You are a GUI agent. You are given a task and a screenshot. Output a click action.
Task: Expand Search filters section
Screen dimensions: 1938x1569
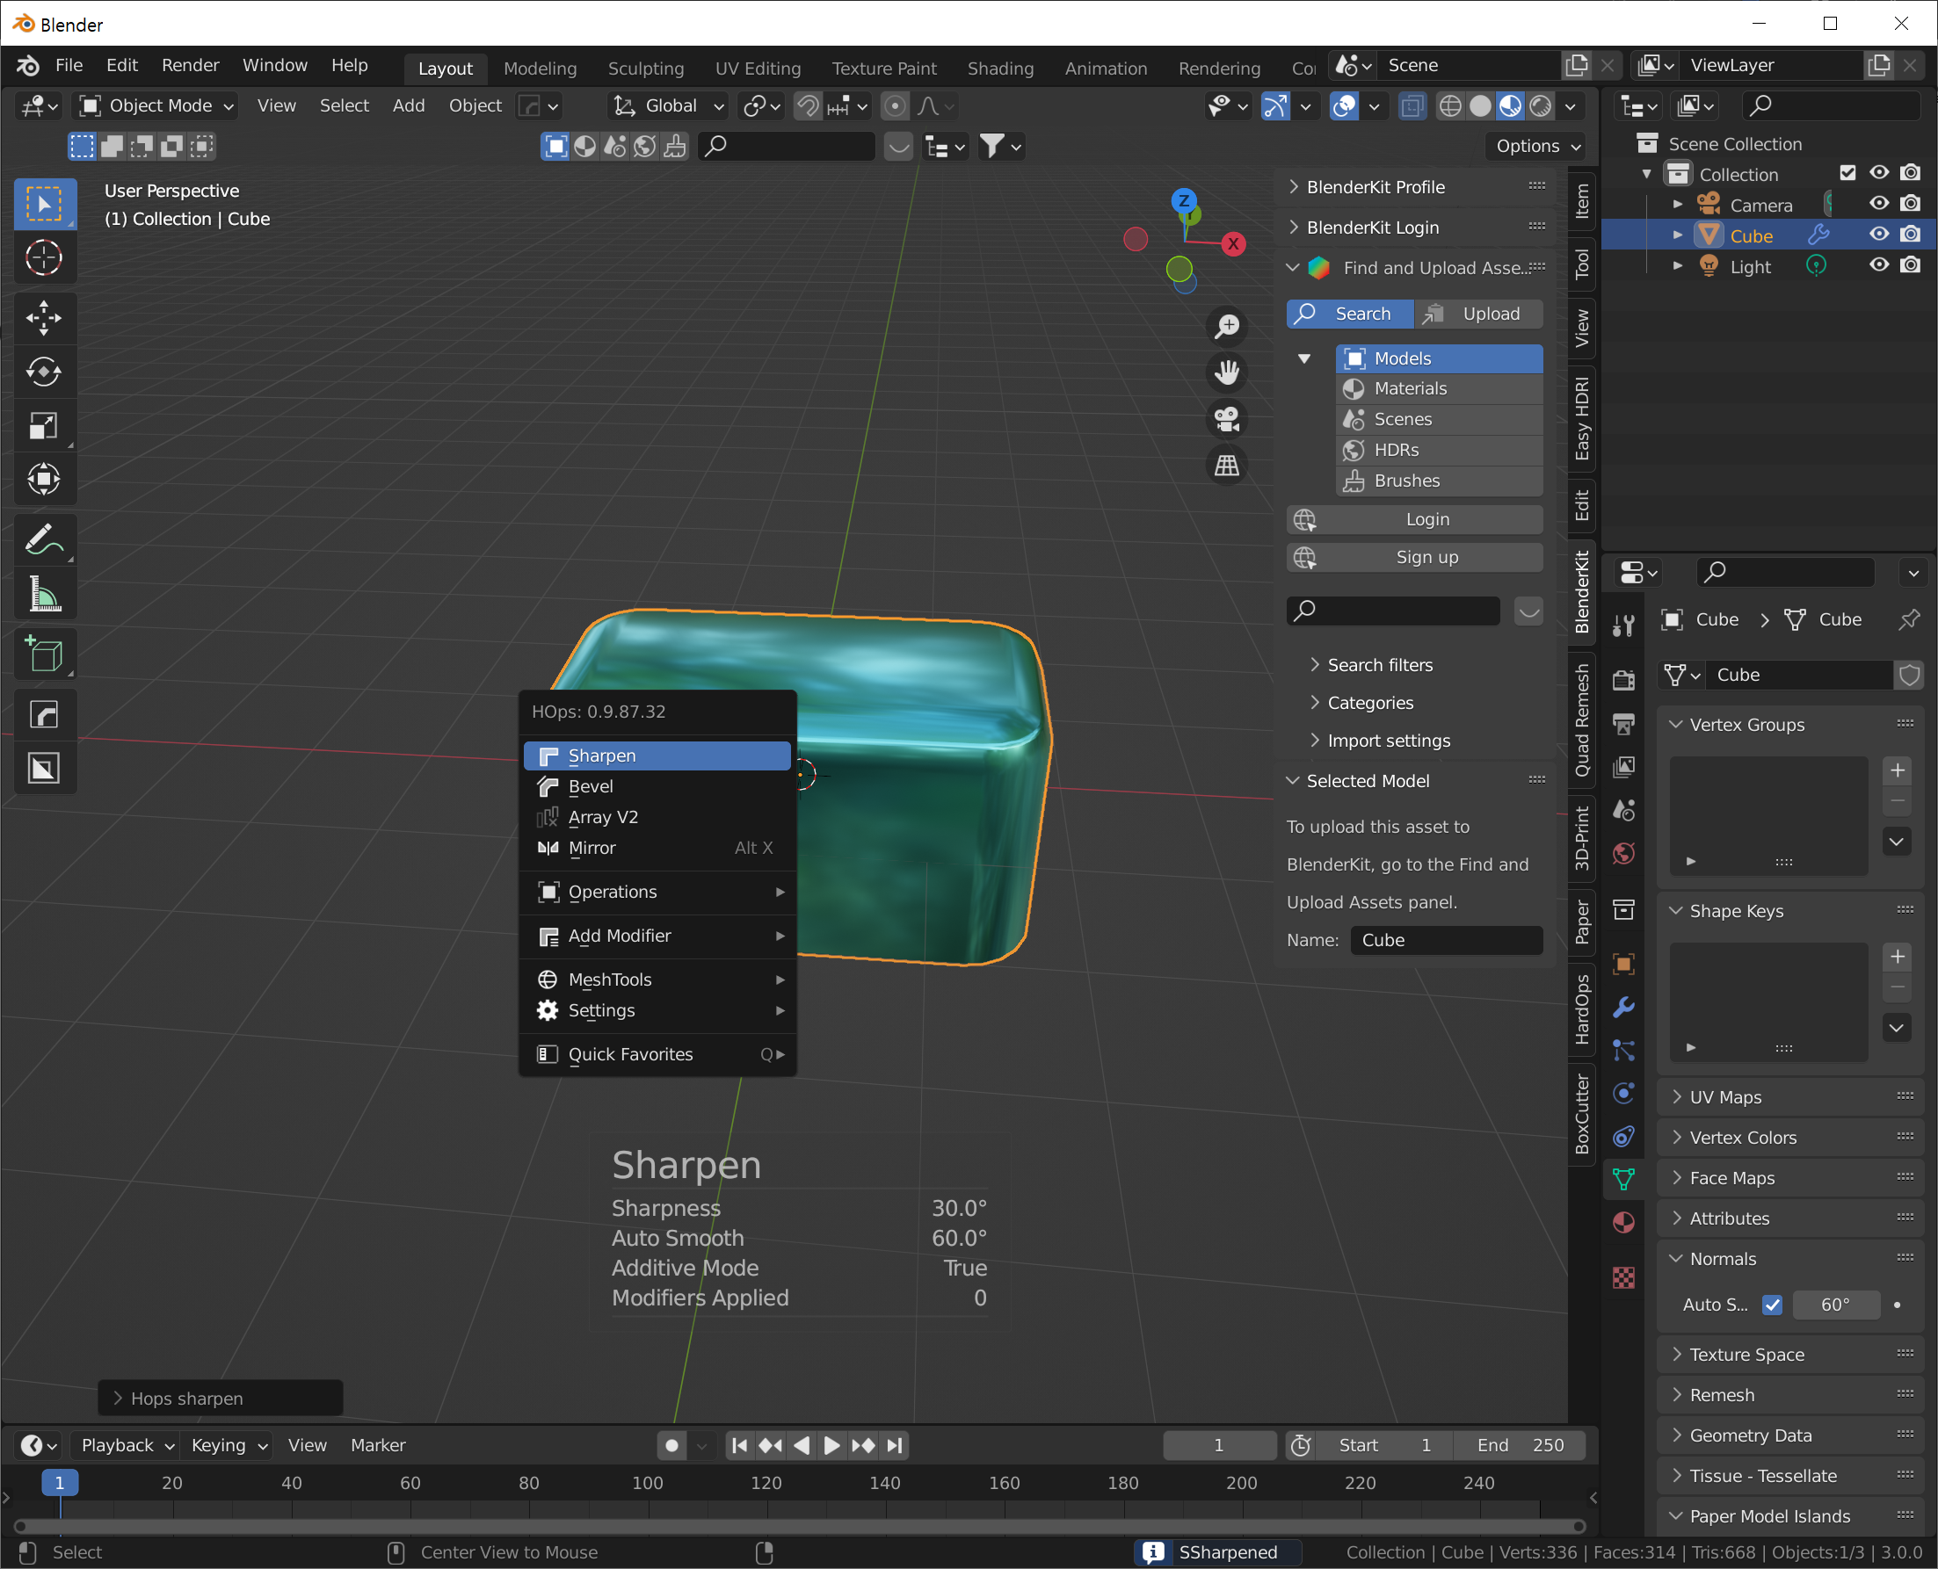coord(1379,664)
